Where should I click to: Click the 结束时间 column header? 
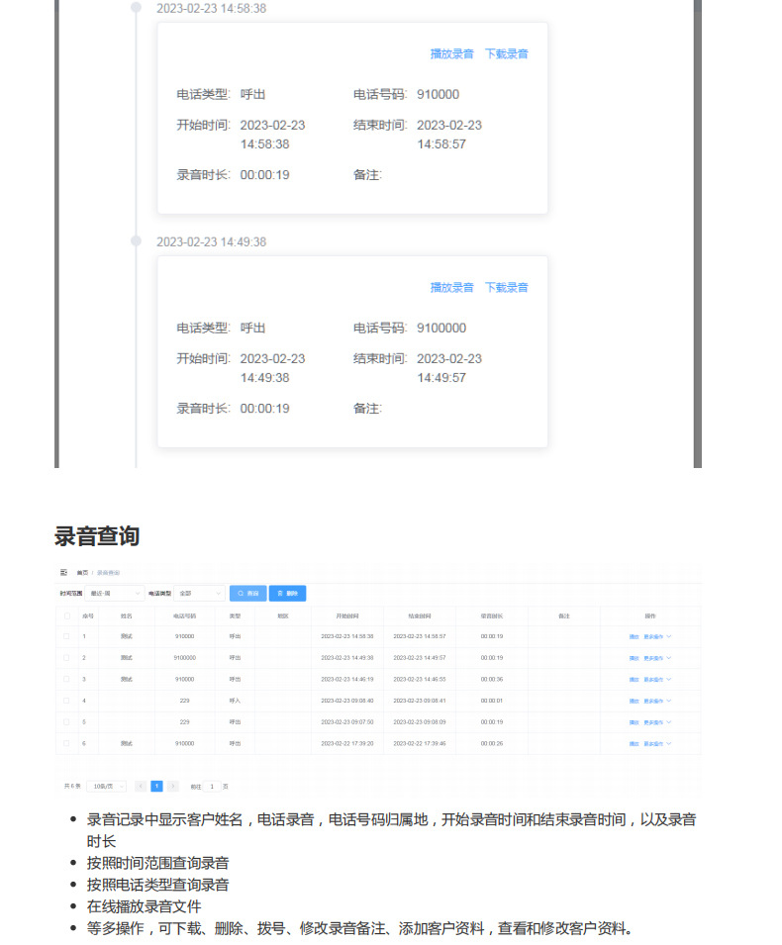(x=420, y=615)
